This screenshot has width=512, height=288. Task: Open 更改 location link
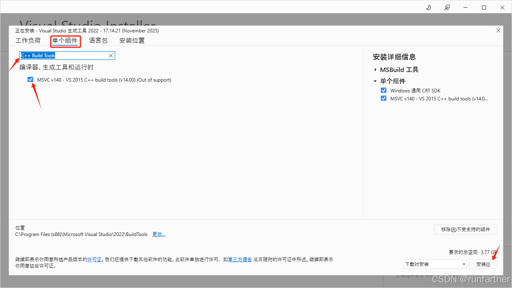159,234
